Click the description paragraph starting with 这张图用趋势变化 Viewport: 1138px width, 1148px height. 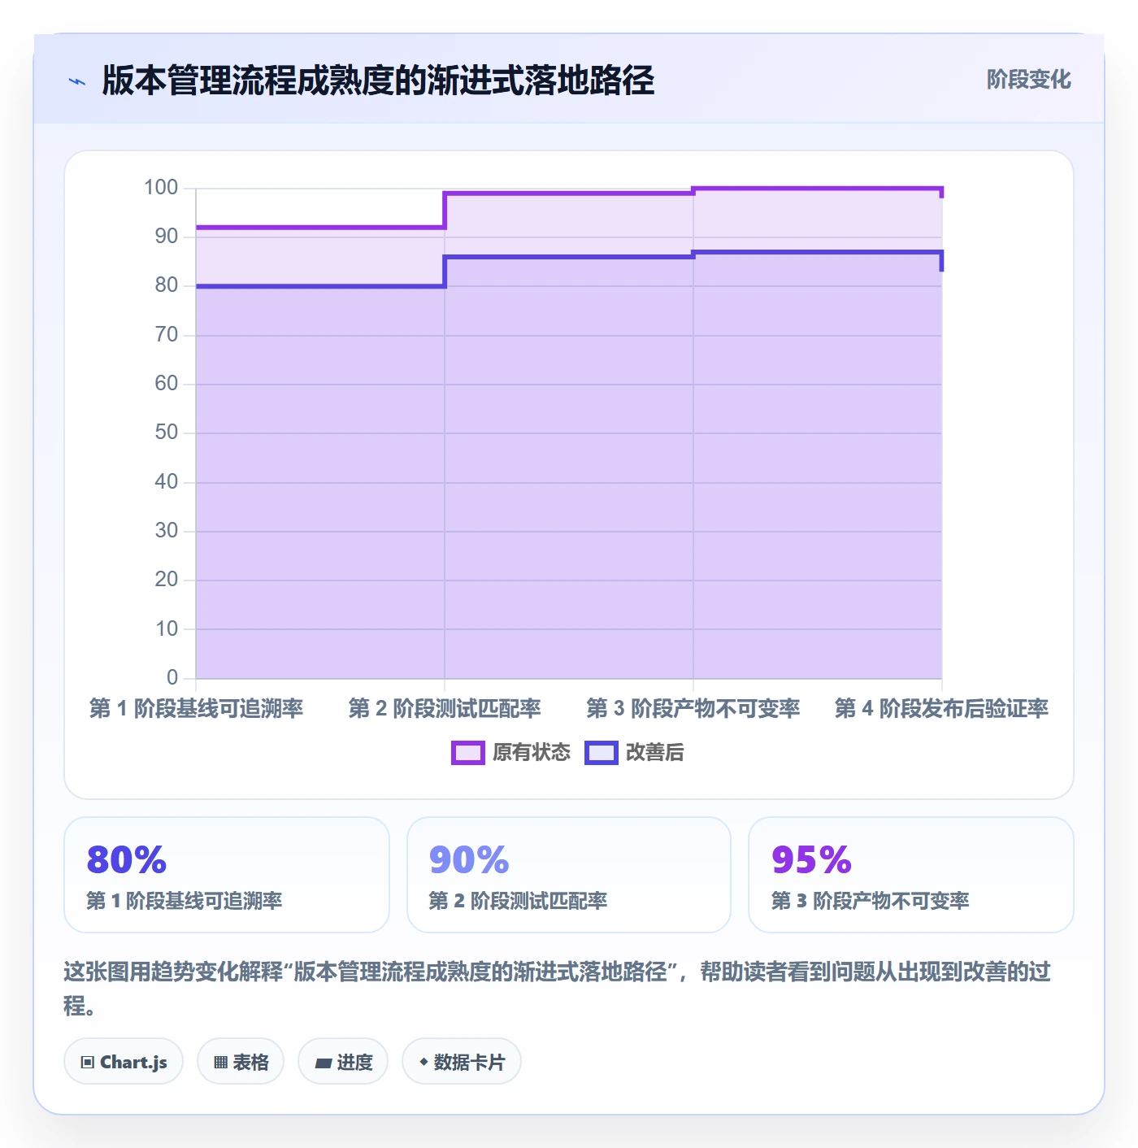558,988
